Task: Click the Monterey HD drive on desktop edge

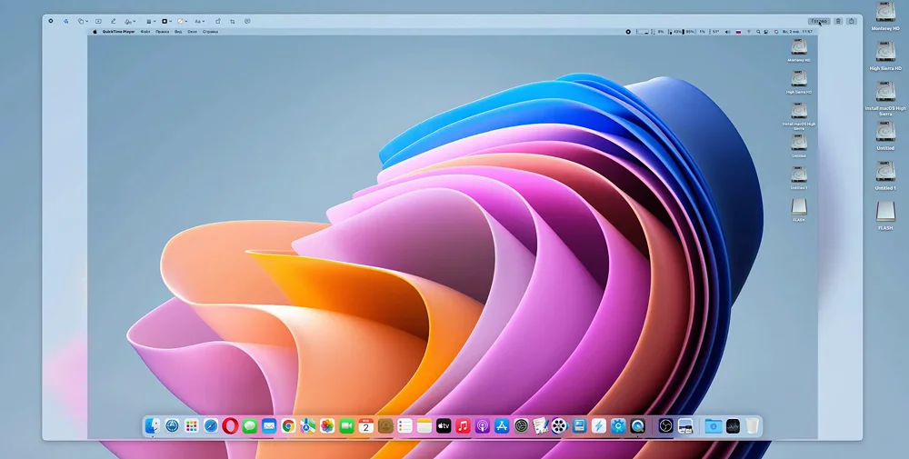Action: pos(885,15)
